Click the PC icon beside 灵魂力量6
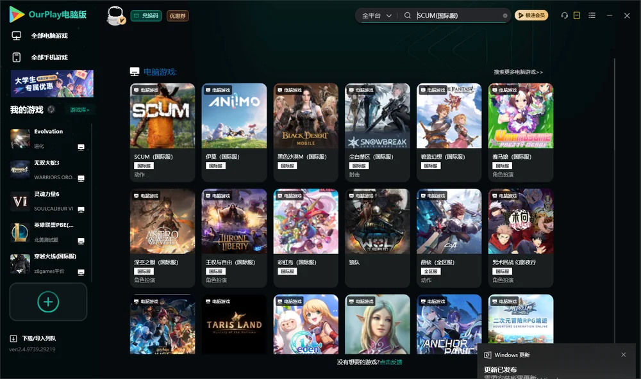Viewport: 641px width, 379px height. (81, 209)
